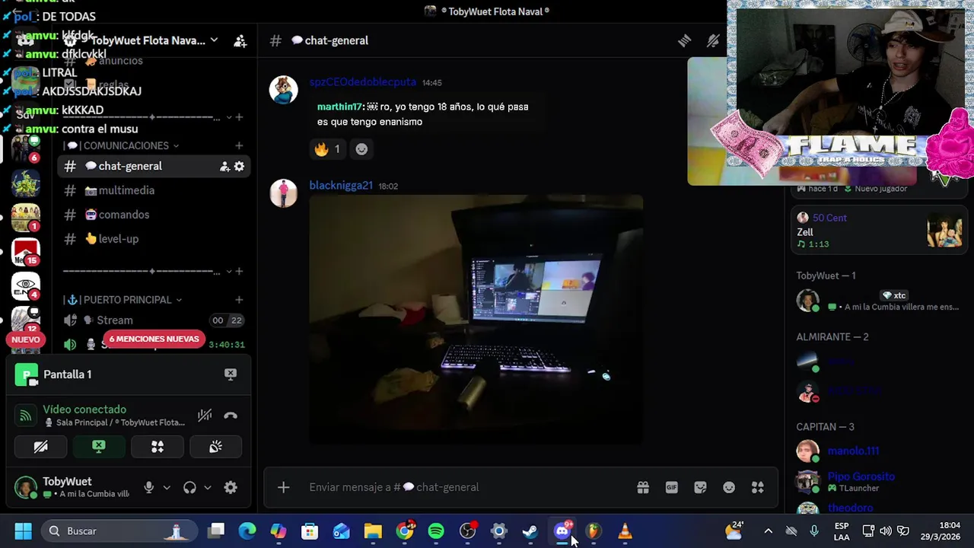Image resolution: width=974 pixels, height=548 pixels.
Task: Open the 50 Cent Zell activity card
Action: tap(879, 231)
